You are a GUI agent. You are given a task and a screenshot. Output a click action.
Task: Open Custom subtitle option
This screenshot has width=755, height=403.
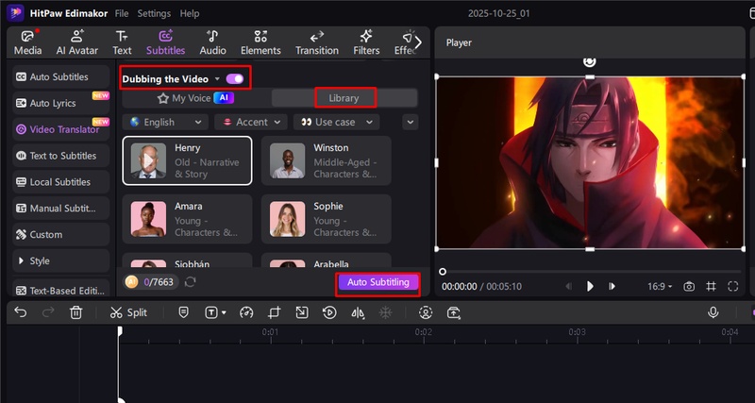(x=61, y=234)
